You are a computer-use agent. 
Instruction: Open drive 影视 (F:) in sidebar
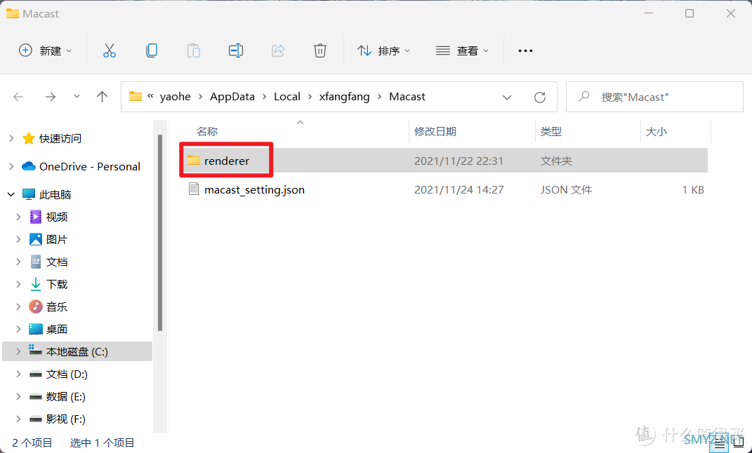66,419
